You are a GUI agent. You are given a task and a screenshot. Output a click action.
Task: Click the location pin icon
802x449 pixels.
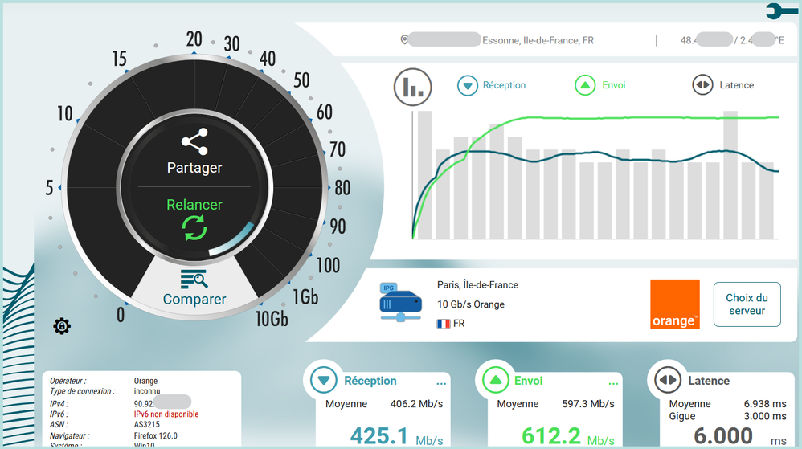point(404,39)
